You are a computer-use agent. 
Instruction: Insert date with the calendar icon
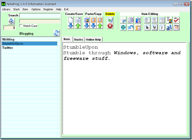pos(176,27)
